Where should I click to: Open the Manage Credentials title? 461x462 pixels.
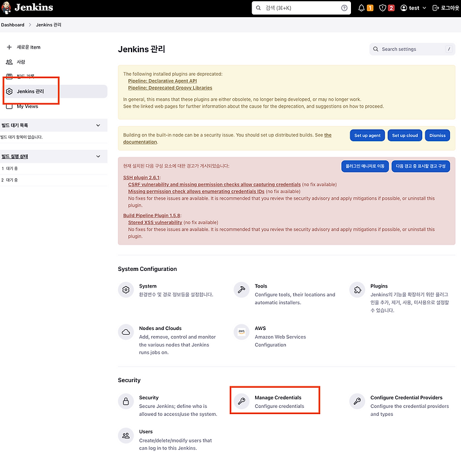pyautogui.click(x=278, y=397)
